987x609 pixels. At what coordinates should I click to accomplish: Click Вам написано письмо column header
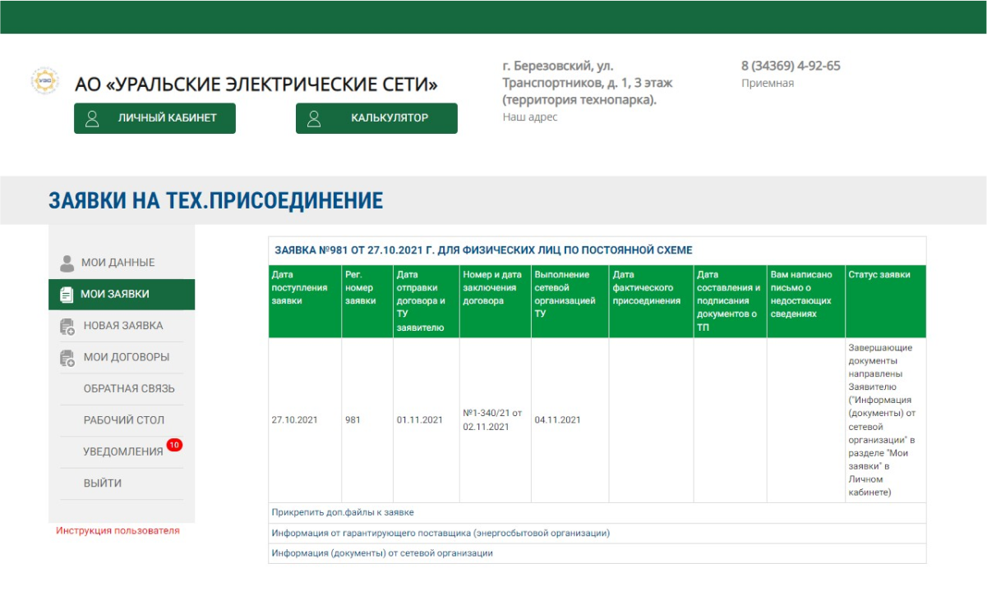pyautogui.click(x=806, y=301)
